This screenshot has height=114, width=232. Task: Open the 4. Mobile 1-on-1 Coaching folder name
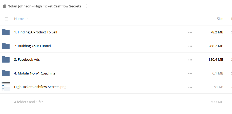click(35, 73)
